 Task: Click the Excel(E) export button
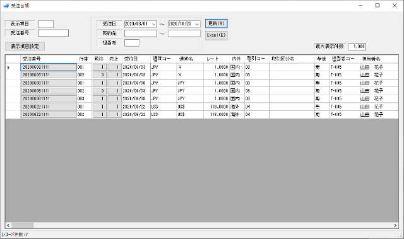(x=217, y=35)
